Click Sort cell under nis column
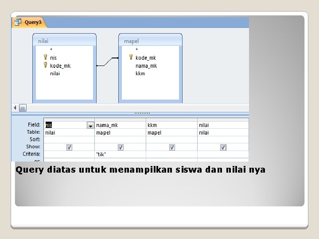 [x=69, y=139]
